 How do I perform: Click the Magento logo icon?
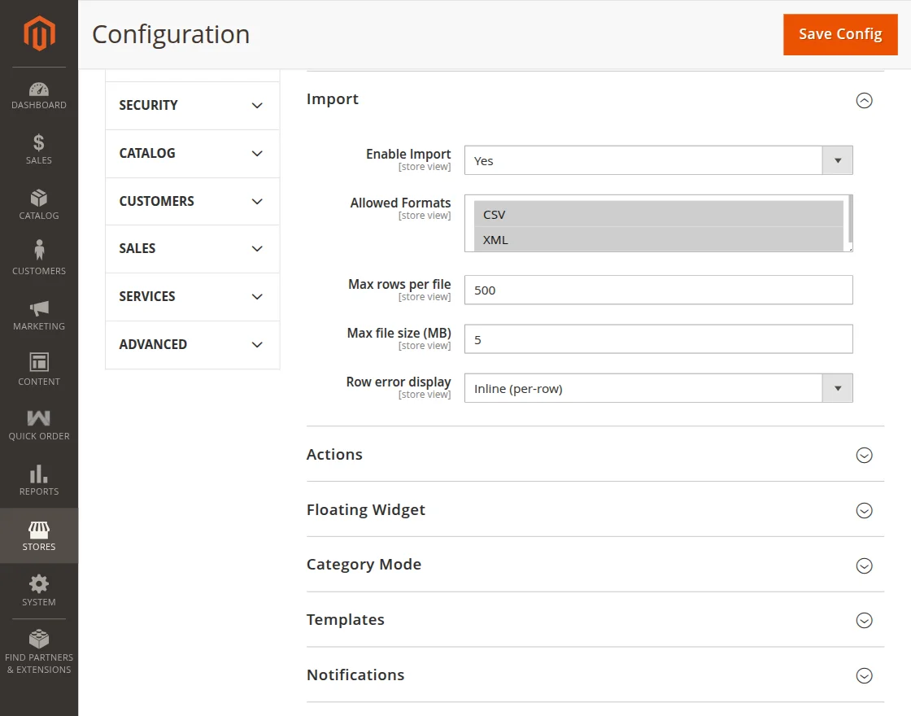(39, 33)
